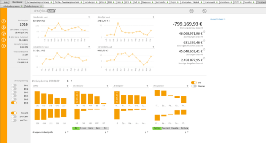Show help for the Verstorbene chart
266x143 pixels.
coord(154,47)
